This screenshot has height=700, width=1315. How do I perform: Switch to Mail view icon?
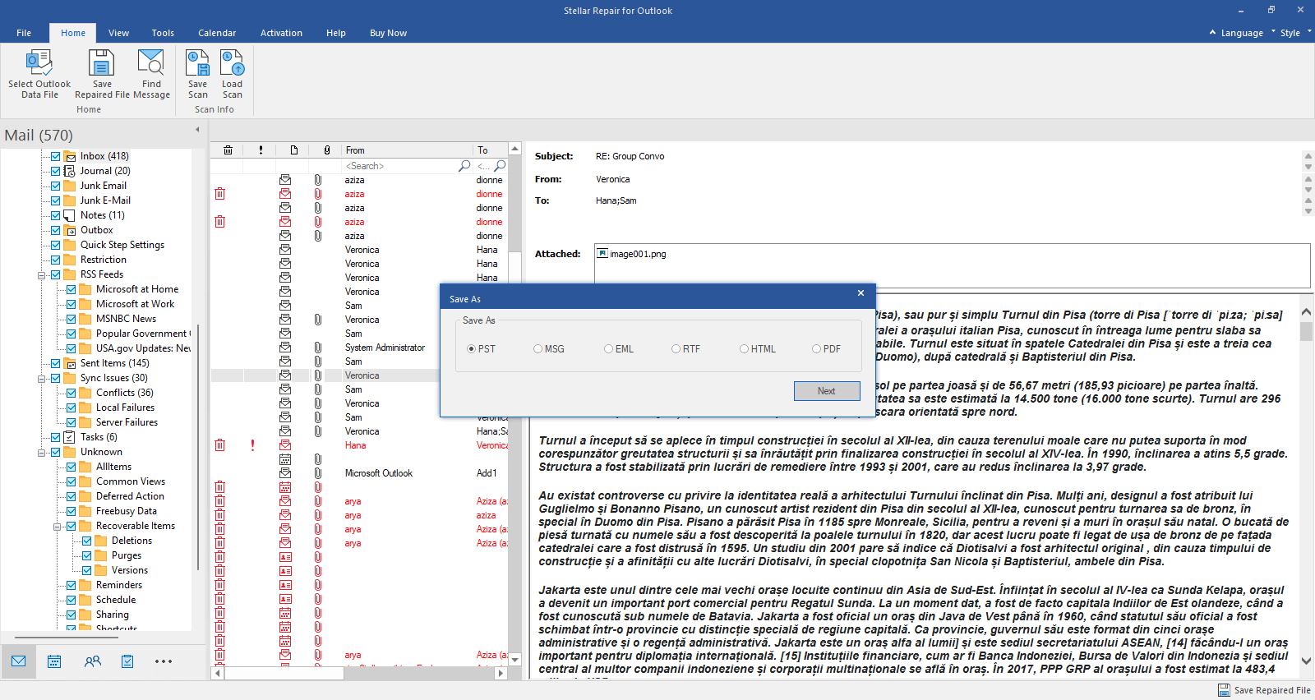pyautogui.click(x=18, y=661)
